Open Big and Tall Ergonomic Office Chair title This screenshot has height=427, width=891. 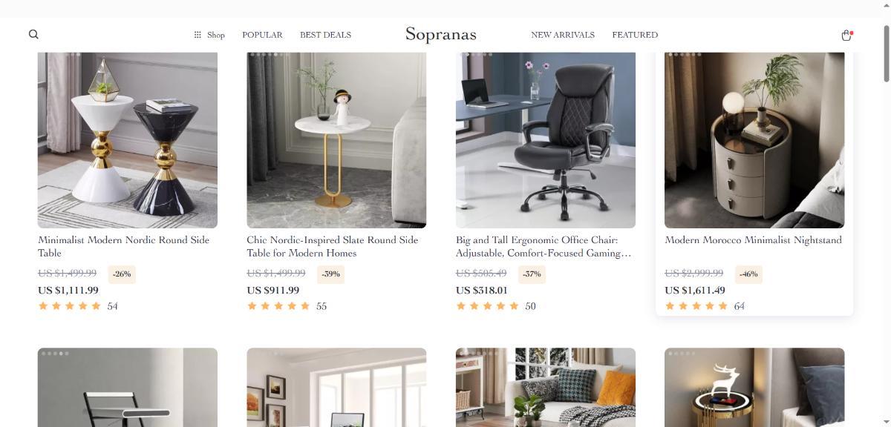pos(544,246)
